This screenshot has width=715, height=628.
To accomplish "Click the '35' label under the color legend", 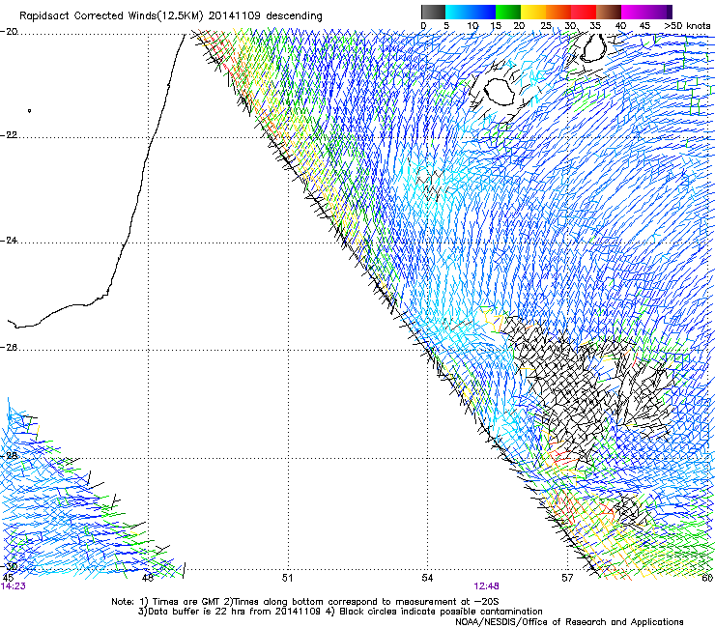I will pyautogui.click(x=595, y=25).
